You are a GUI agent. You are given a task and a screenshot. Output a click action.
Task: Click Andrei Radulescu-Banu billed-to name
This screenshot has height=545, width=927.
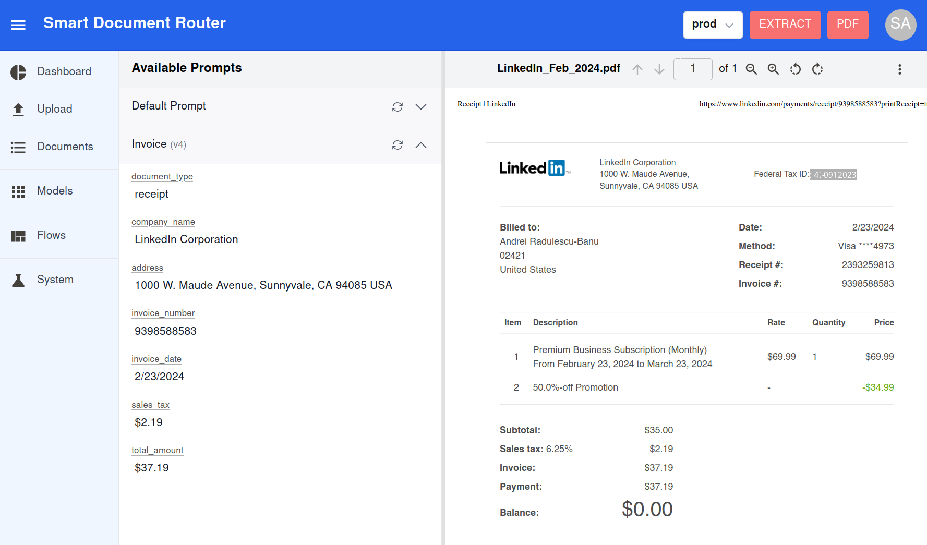point(549,241)
